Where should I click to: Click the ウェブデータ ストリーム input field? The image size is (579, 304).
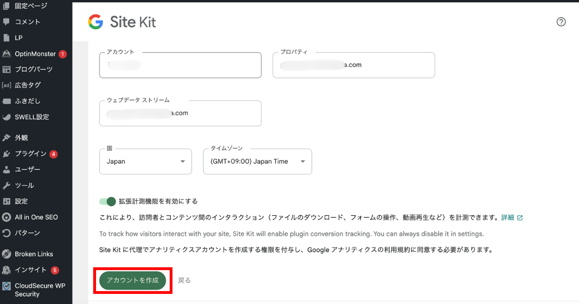pos(180,113)
